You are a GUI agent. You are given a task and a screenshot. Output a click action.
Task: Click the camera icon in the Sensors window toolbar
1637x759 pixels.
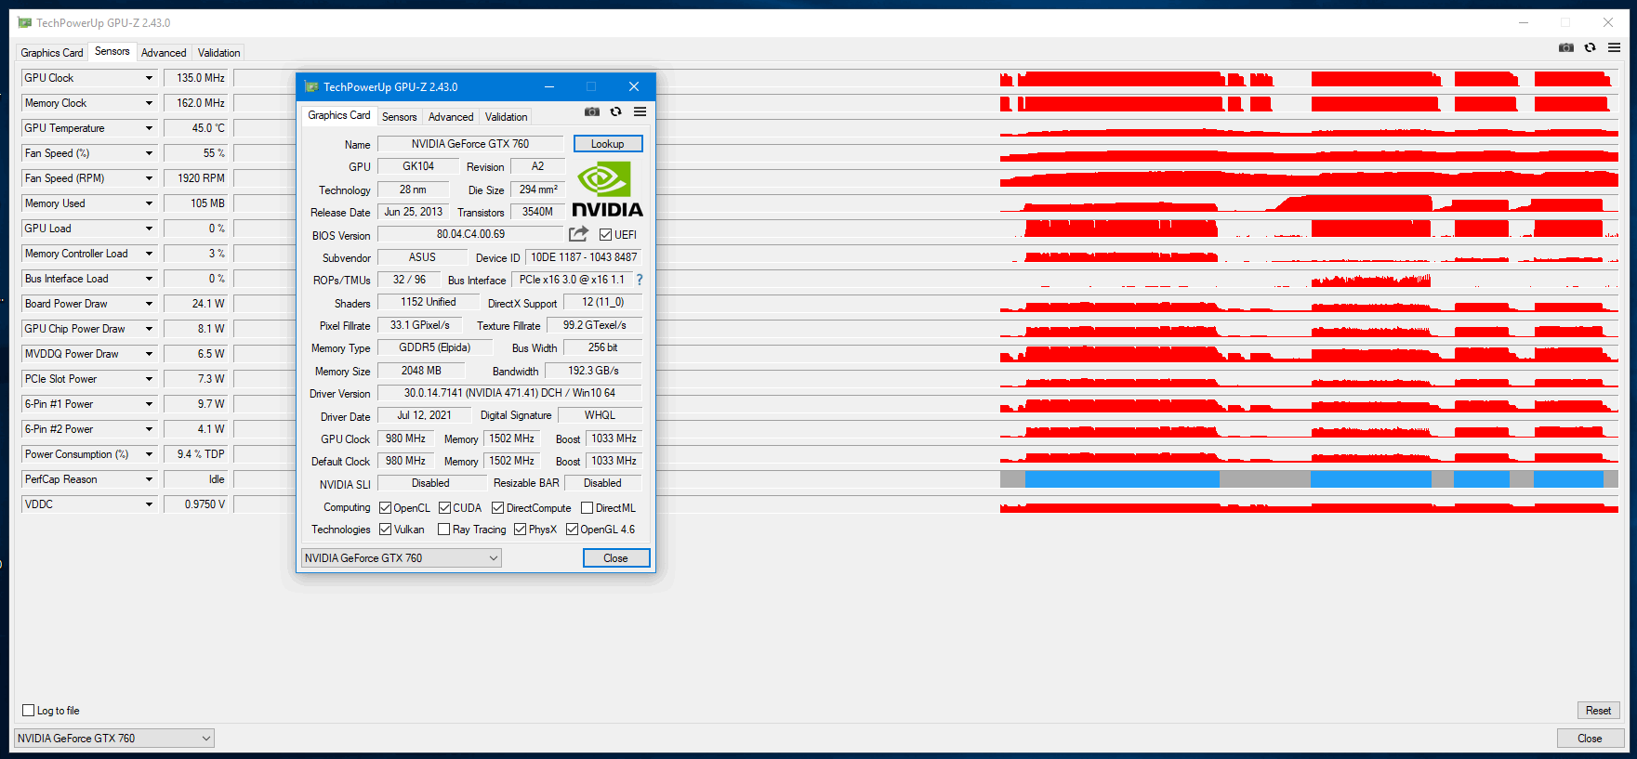tap(1566, 47)
